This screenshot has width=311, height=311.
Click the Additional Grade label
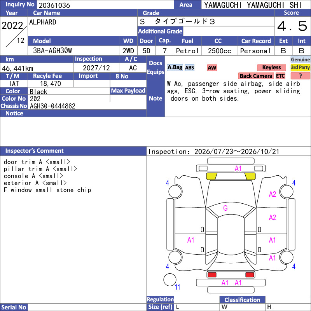tap(160, 31)
